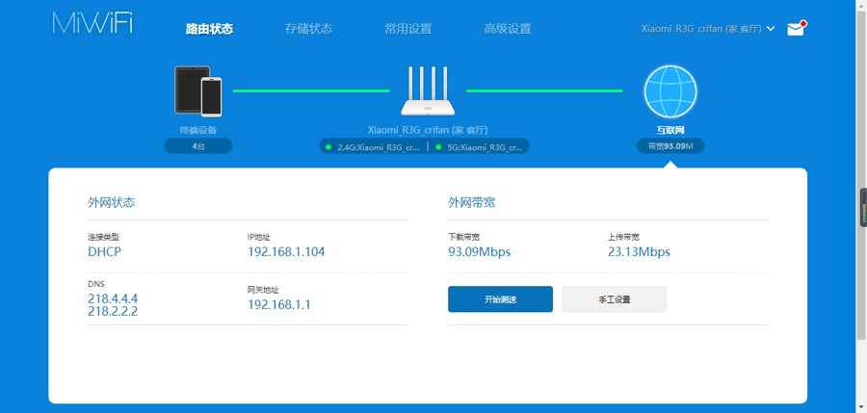The width and height of the screenshot is (867, 413).
Task: Switch to the 存储状态 tab
Action: pyautogui.click(x=308, y=29)
